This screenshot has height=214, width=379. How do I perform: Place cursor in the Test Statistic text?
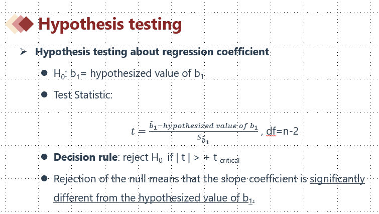tap(82, 94)
